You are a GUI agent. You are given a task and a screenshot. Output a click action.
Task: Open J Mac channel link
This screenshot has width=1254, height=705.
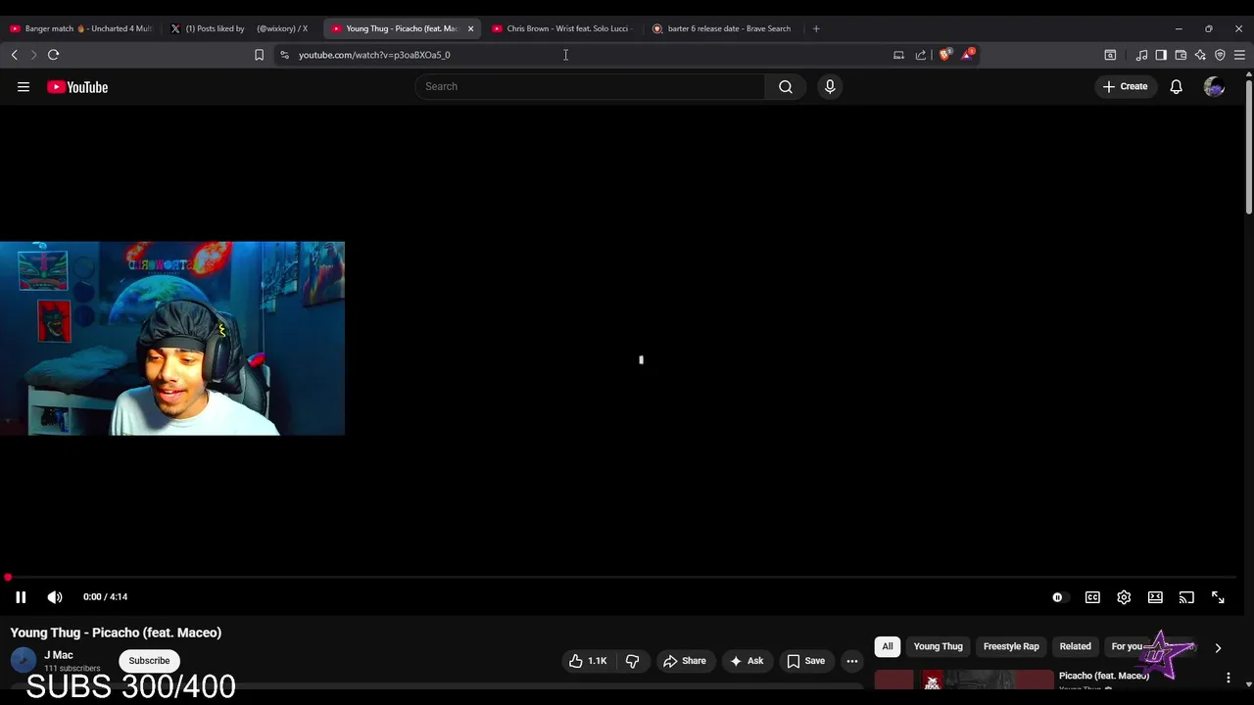pyautogui.click(x=59, y=655)
